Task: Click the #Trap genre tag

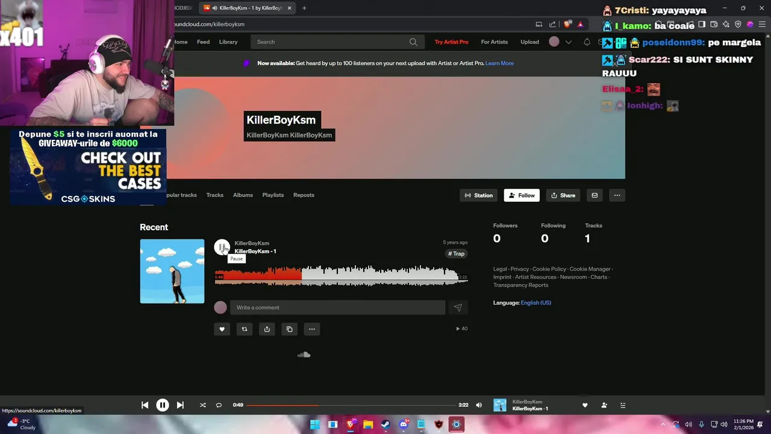Action: tap(457, 254)
